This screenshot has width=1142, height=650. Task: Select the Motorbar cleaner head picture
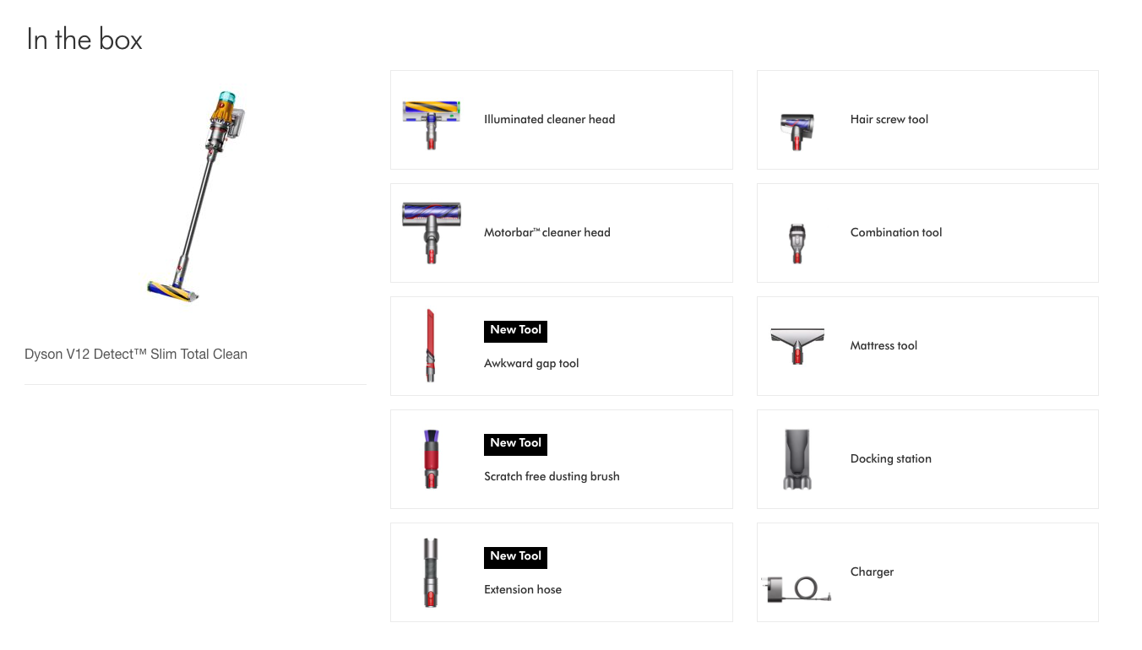click(x=432, y=232)
